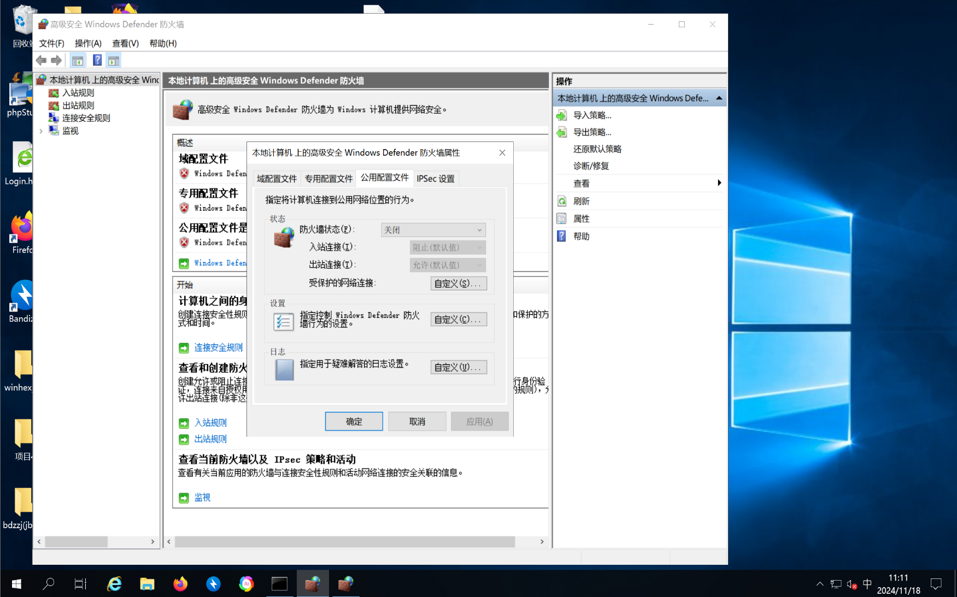Click the horizontal scrollbar of center pane
This screenshot has width=957, height=597.
pyautogui.click(x=345, y=542)
